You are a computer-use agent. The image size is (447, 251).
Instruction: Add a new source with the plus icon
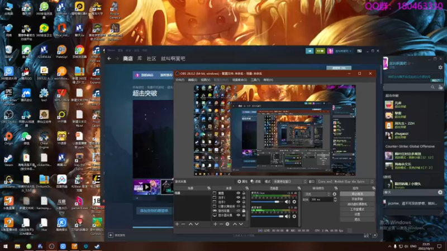click(215, 224)
